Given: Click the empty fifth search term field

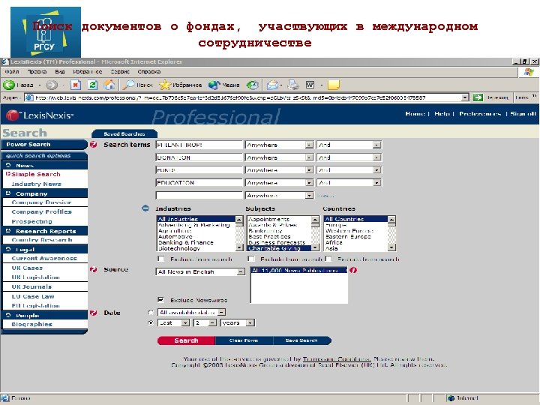Looking at the screenshot, I should [x=199, y=195].
